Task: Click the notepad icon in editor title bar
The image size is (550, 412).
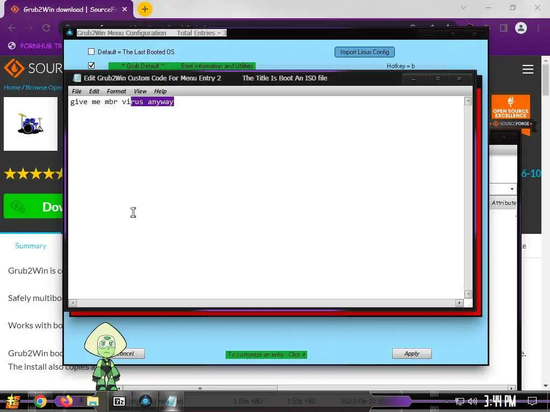Action: point(77,78)
